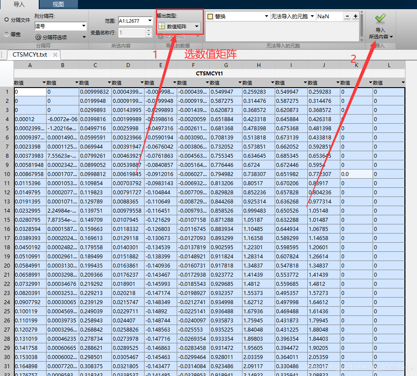Open the range A1:L2677 dropdown
417x376 pixels.
(x=150, y=20)
